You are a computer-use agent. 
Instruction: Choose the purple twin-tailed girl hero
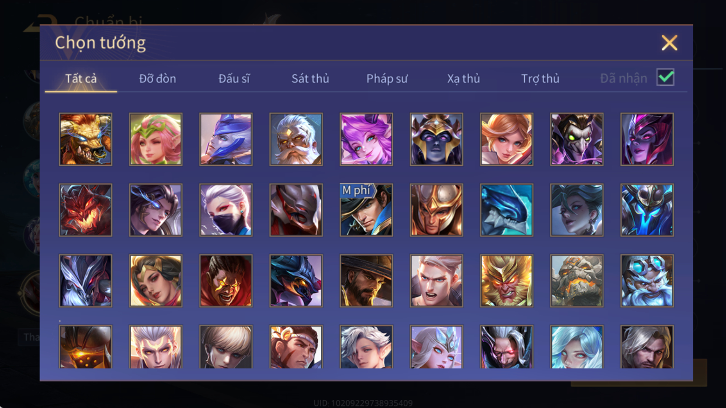[366, 139]
